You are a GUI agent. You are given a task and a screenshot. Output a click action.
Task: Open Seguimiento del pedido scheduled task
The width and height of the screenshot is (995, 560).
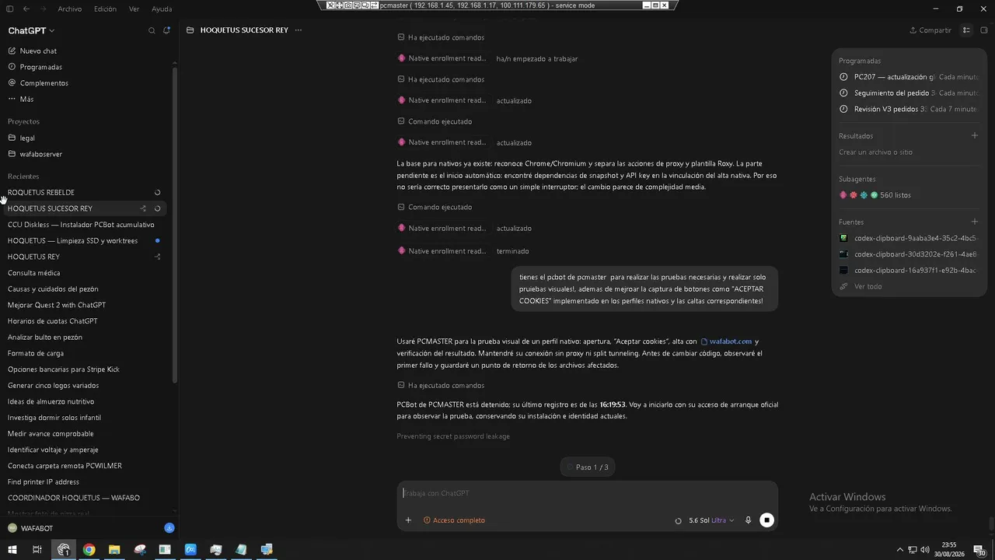click(909, 93)
